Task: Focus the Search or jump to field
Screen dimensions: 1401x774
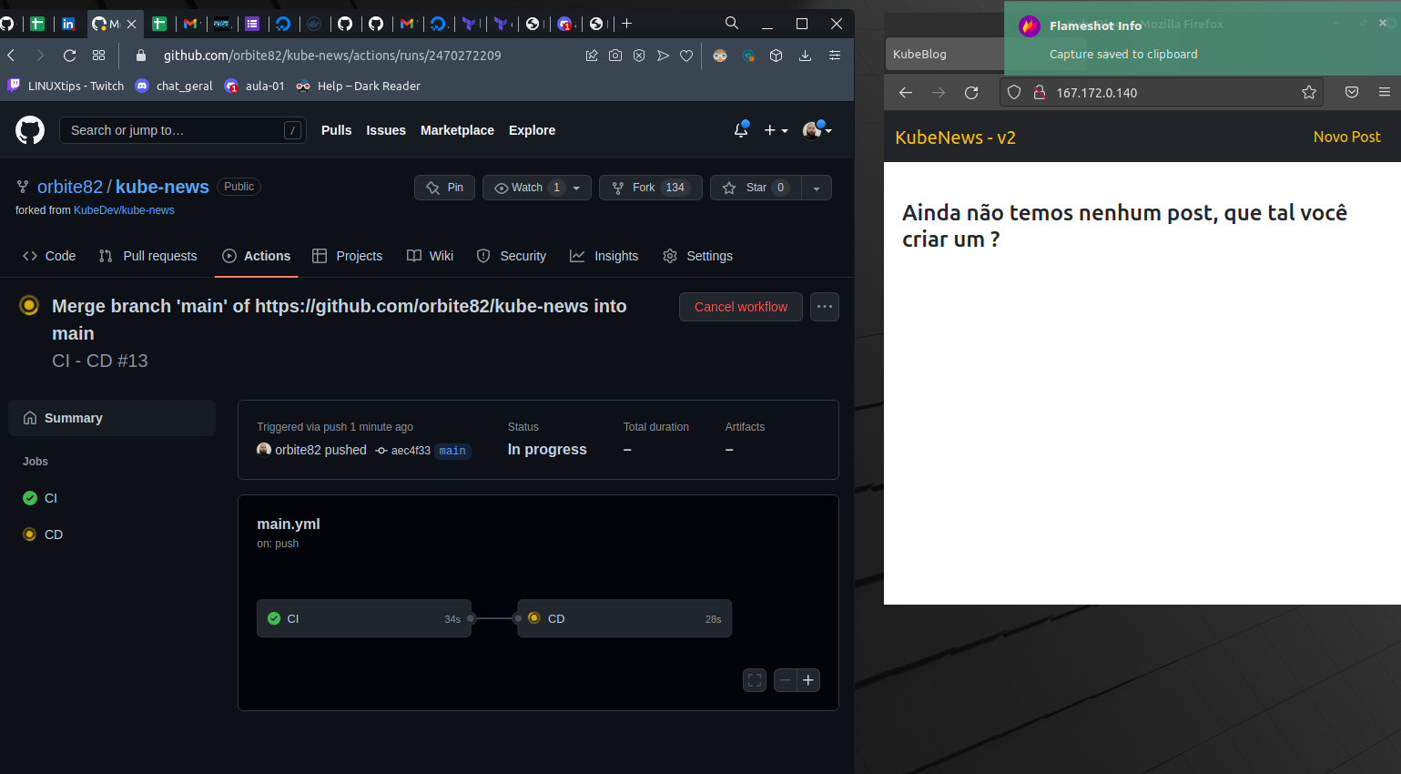Action: tap(183, 130)
